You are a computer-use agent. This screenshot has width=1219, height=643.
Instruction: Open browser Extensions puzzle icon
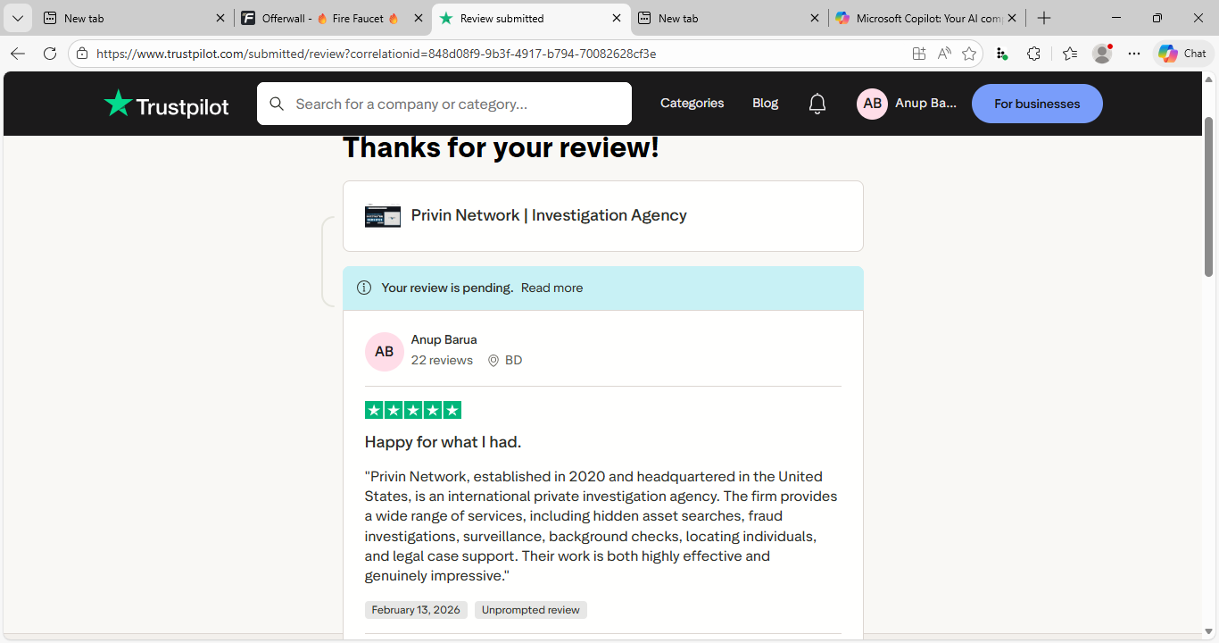pyautogui.click(x=1033, y=54)
